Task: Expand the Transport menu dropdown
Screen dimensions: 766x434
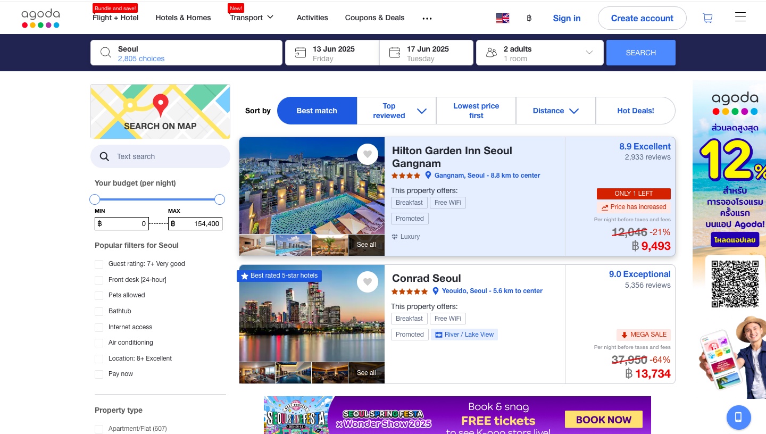Action: pyautogui.click(x=252, y=18)
